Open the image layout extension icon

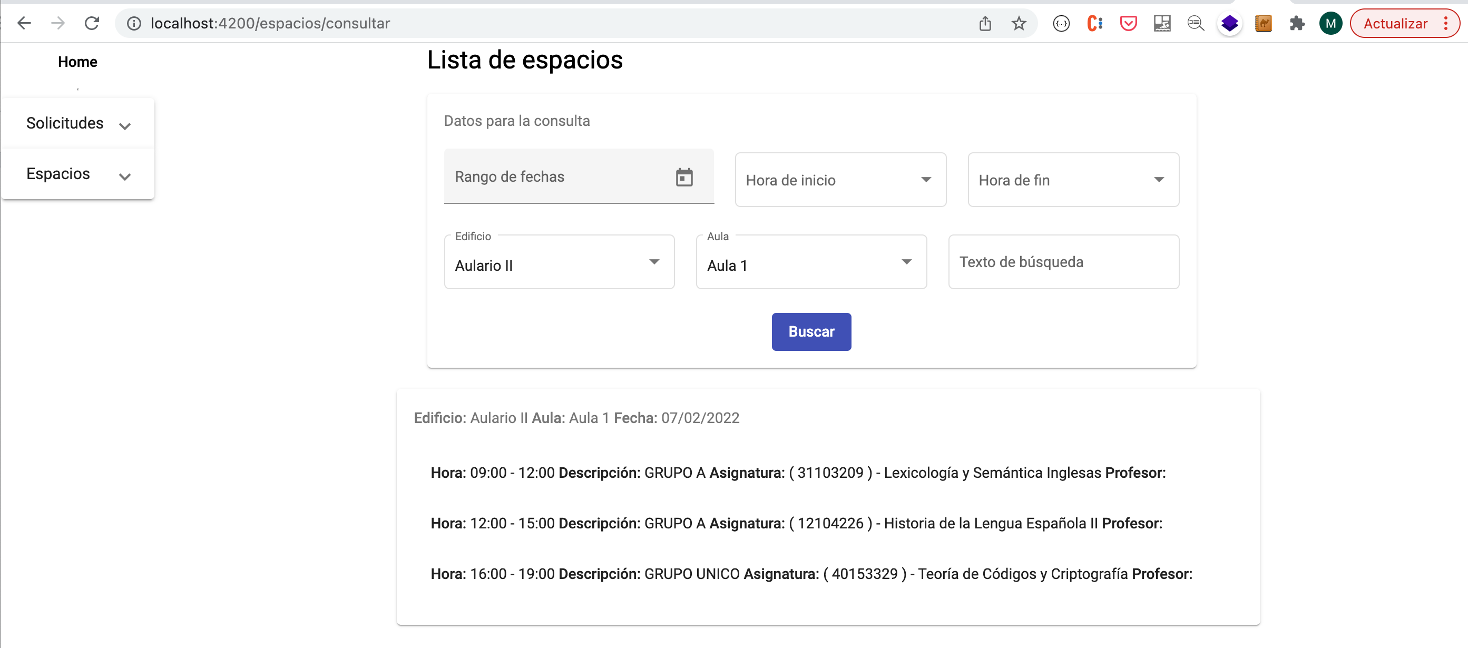point(1162,23)
